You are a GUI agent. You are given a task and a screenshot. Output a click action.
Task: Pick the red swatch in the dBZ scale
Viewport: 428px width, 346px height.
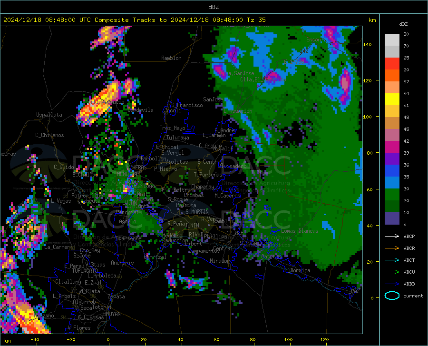coord(392,64)
